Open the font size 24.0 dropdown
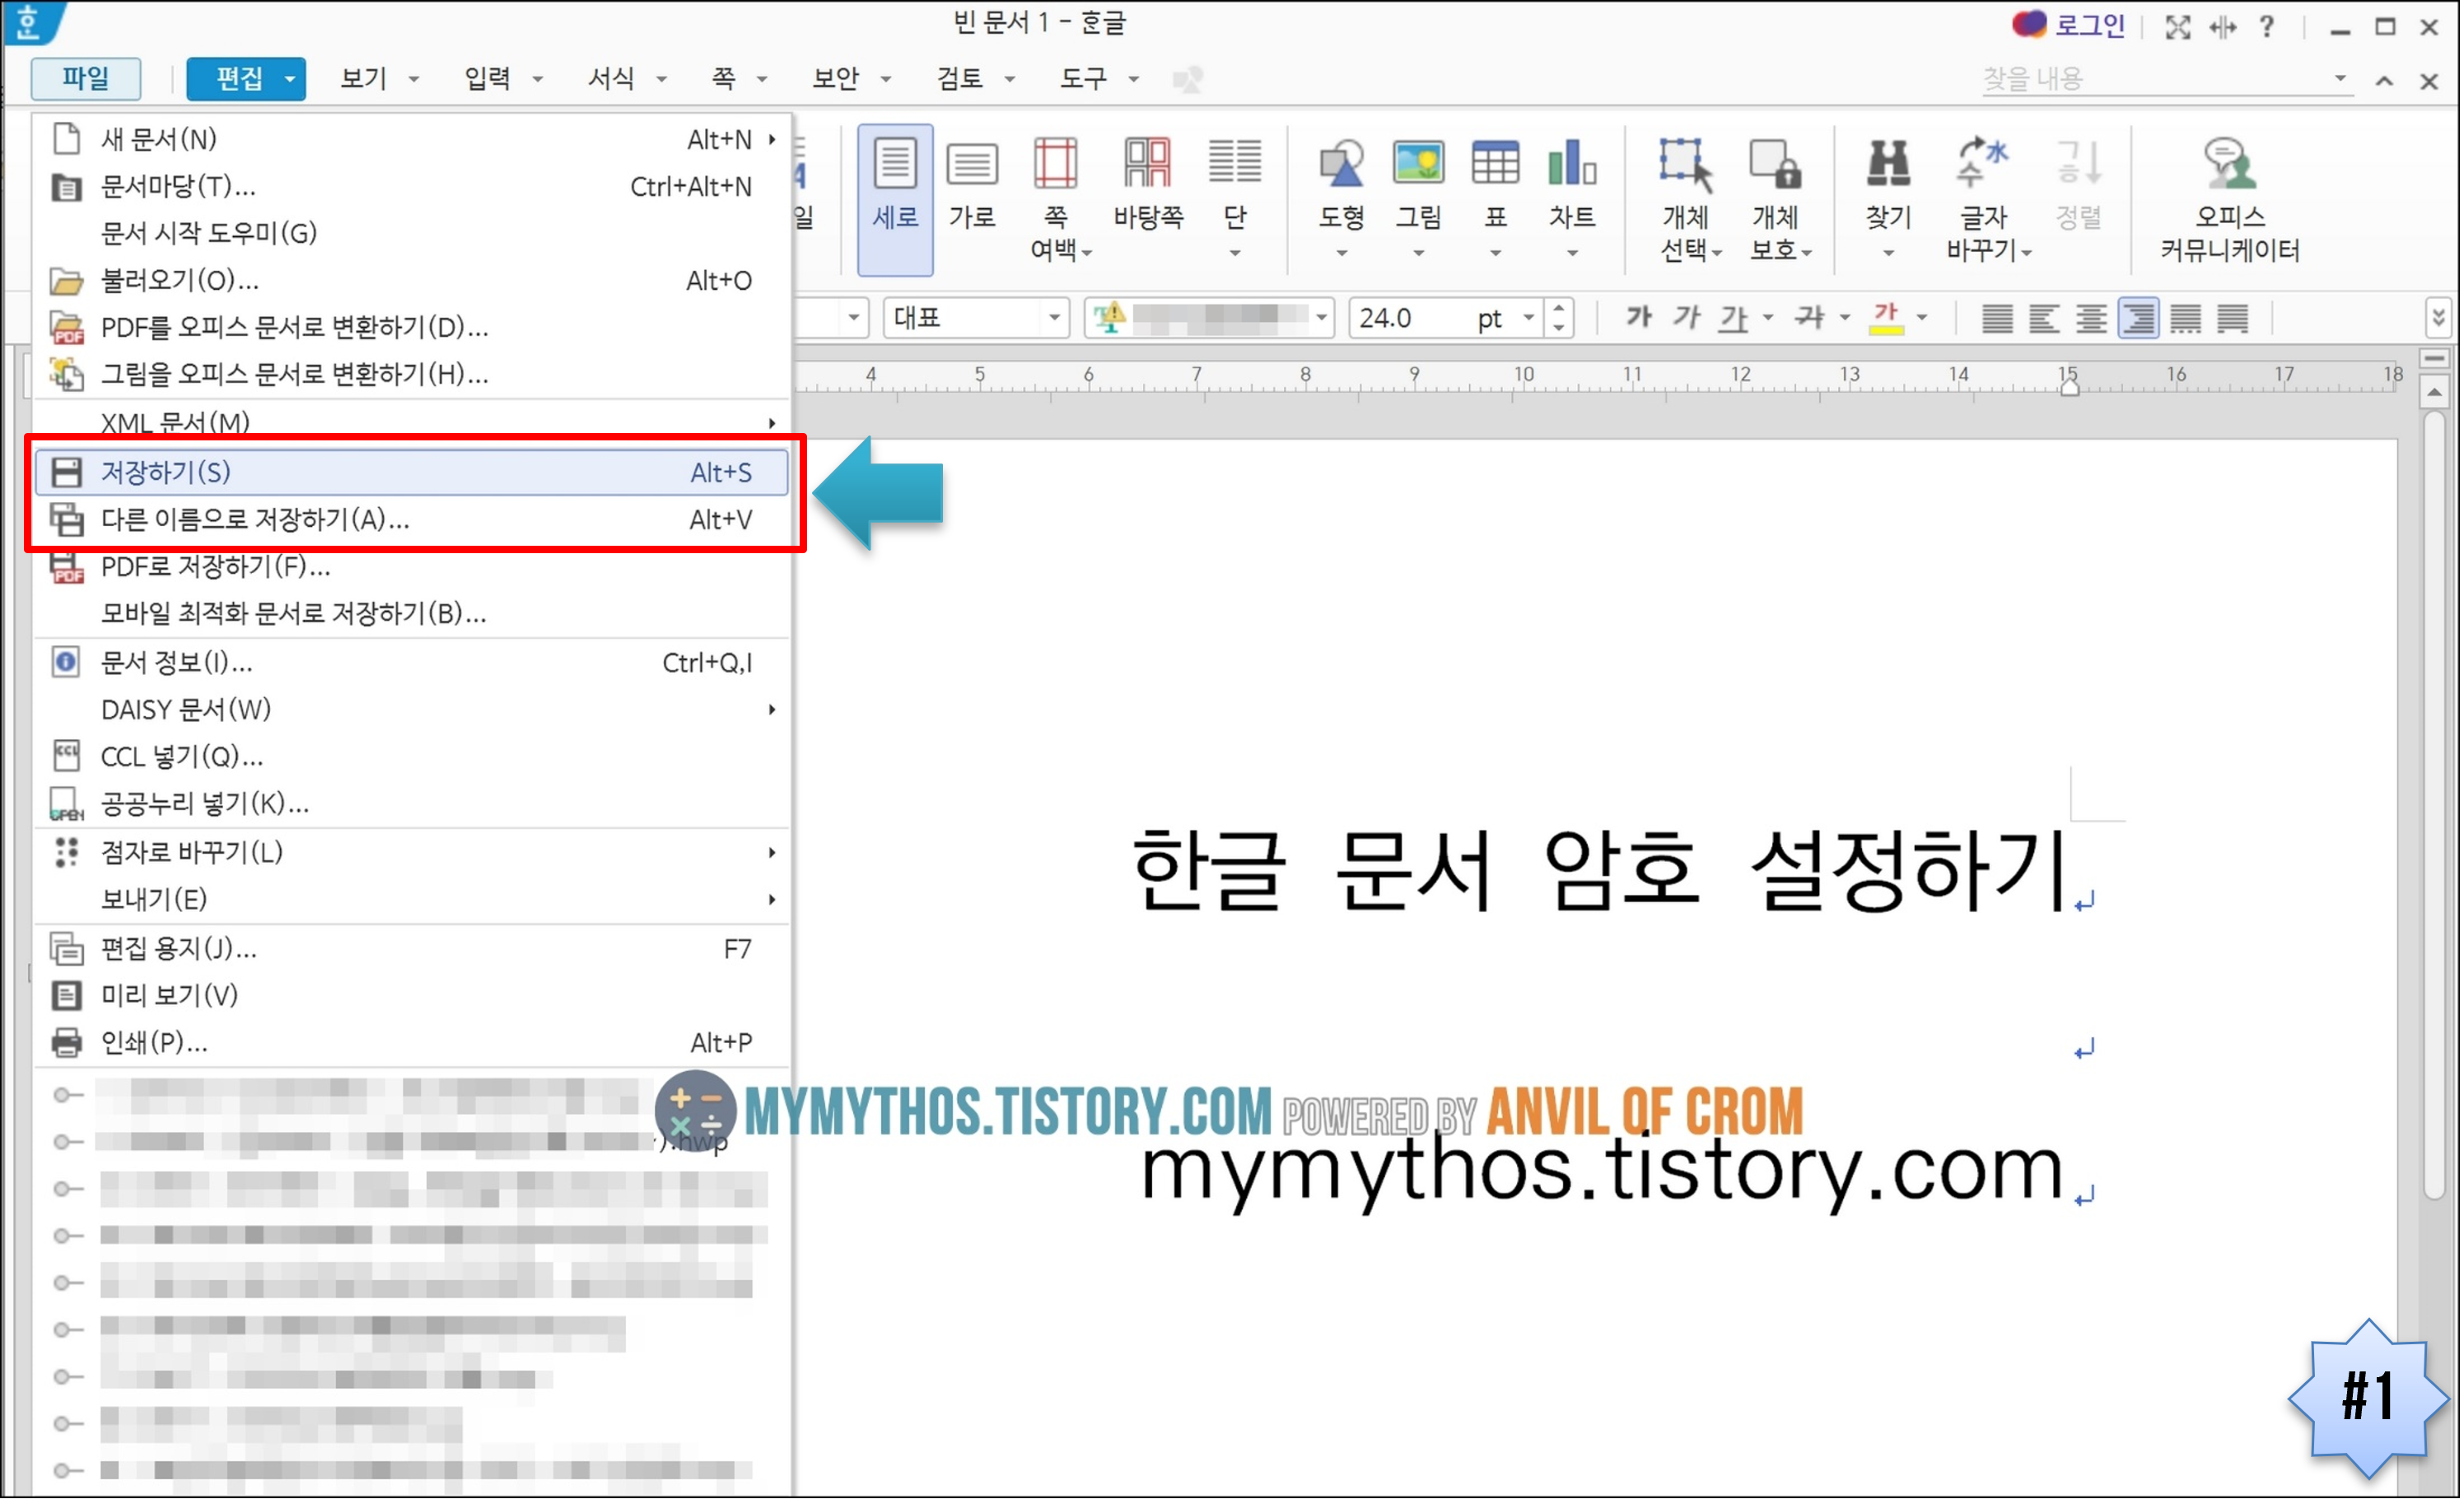The height and width of the screenshot is (1499, 2464). [1528, 318]
